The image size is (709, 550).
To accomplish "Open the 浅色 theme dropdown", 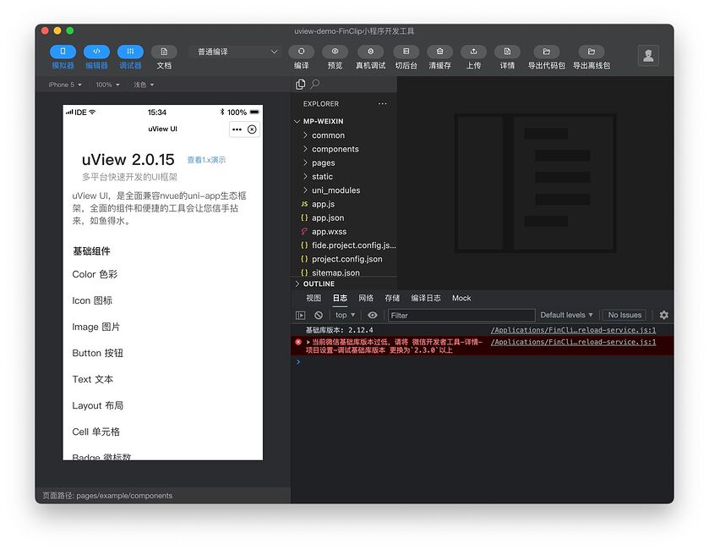I will 144,85.
